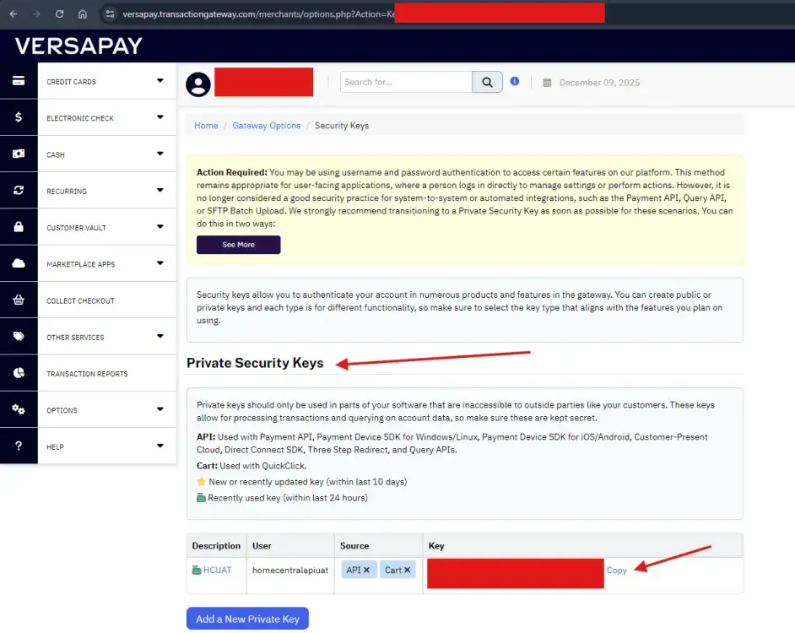Click the Transaction Reports pie chart icon
Image resolution: width=795 pixels, height=633 pixels.
19,372
